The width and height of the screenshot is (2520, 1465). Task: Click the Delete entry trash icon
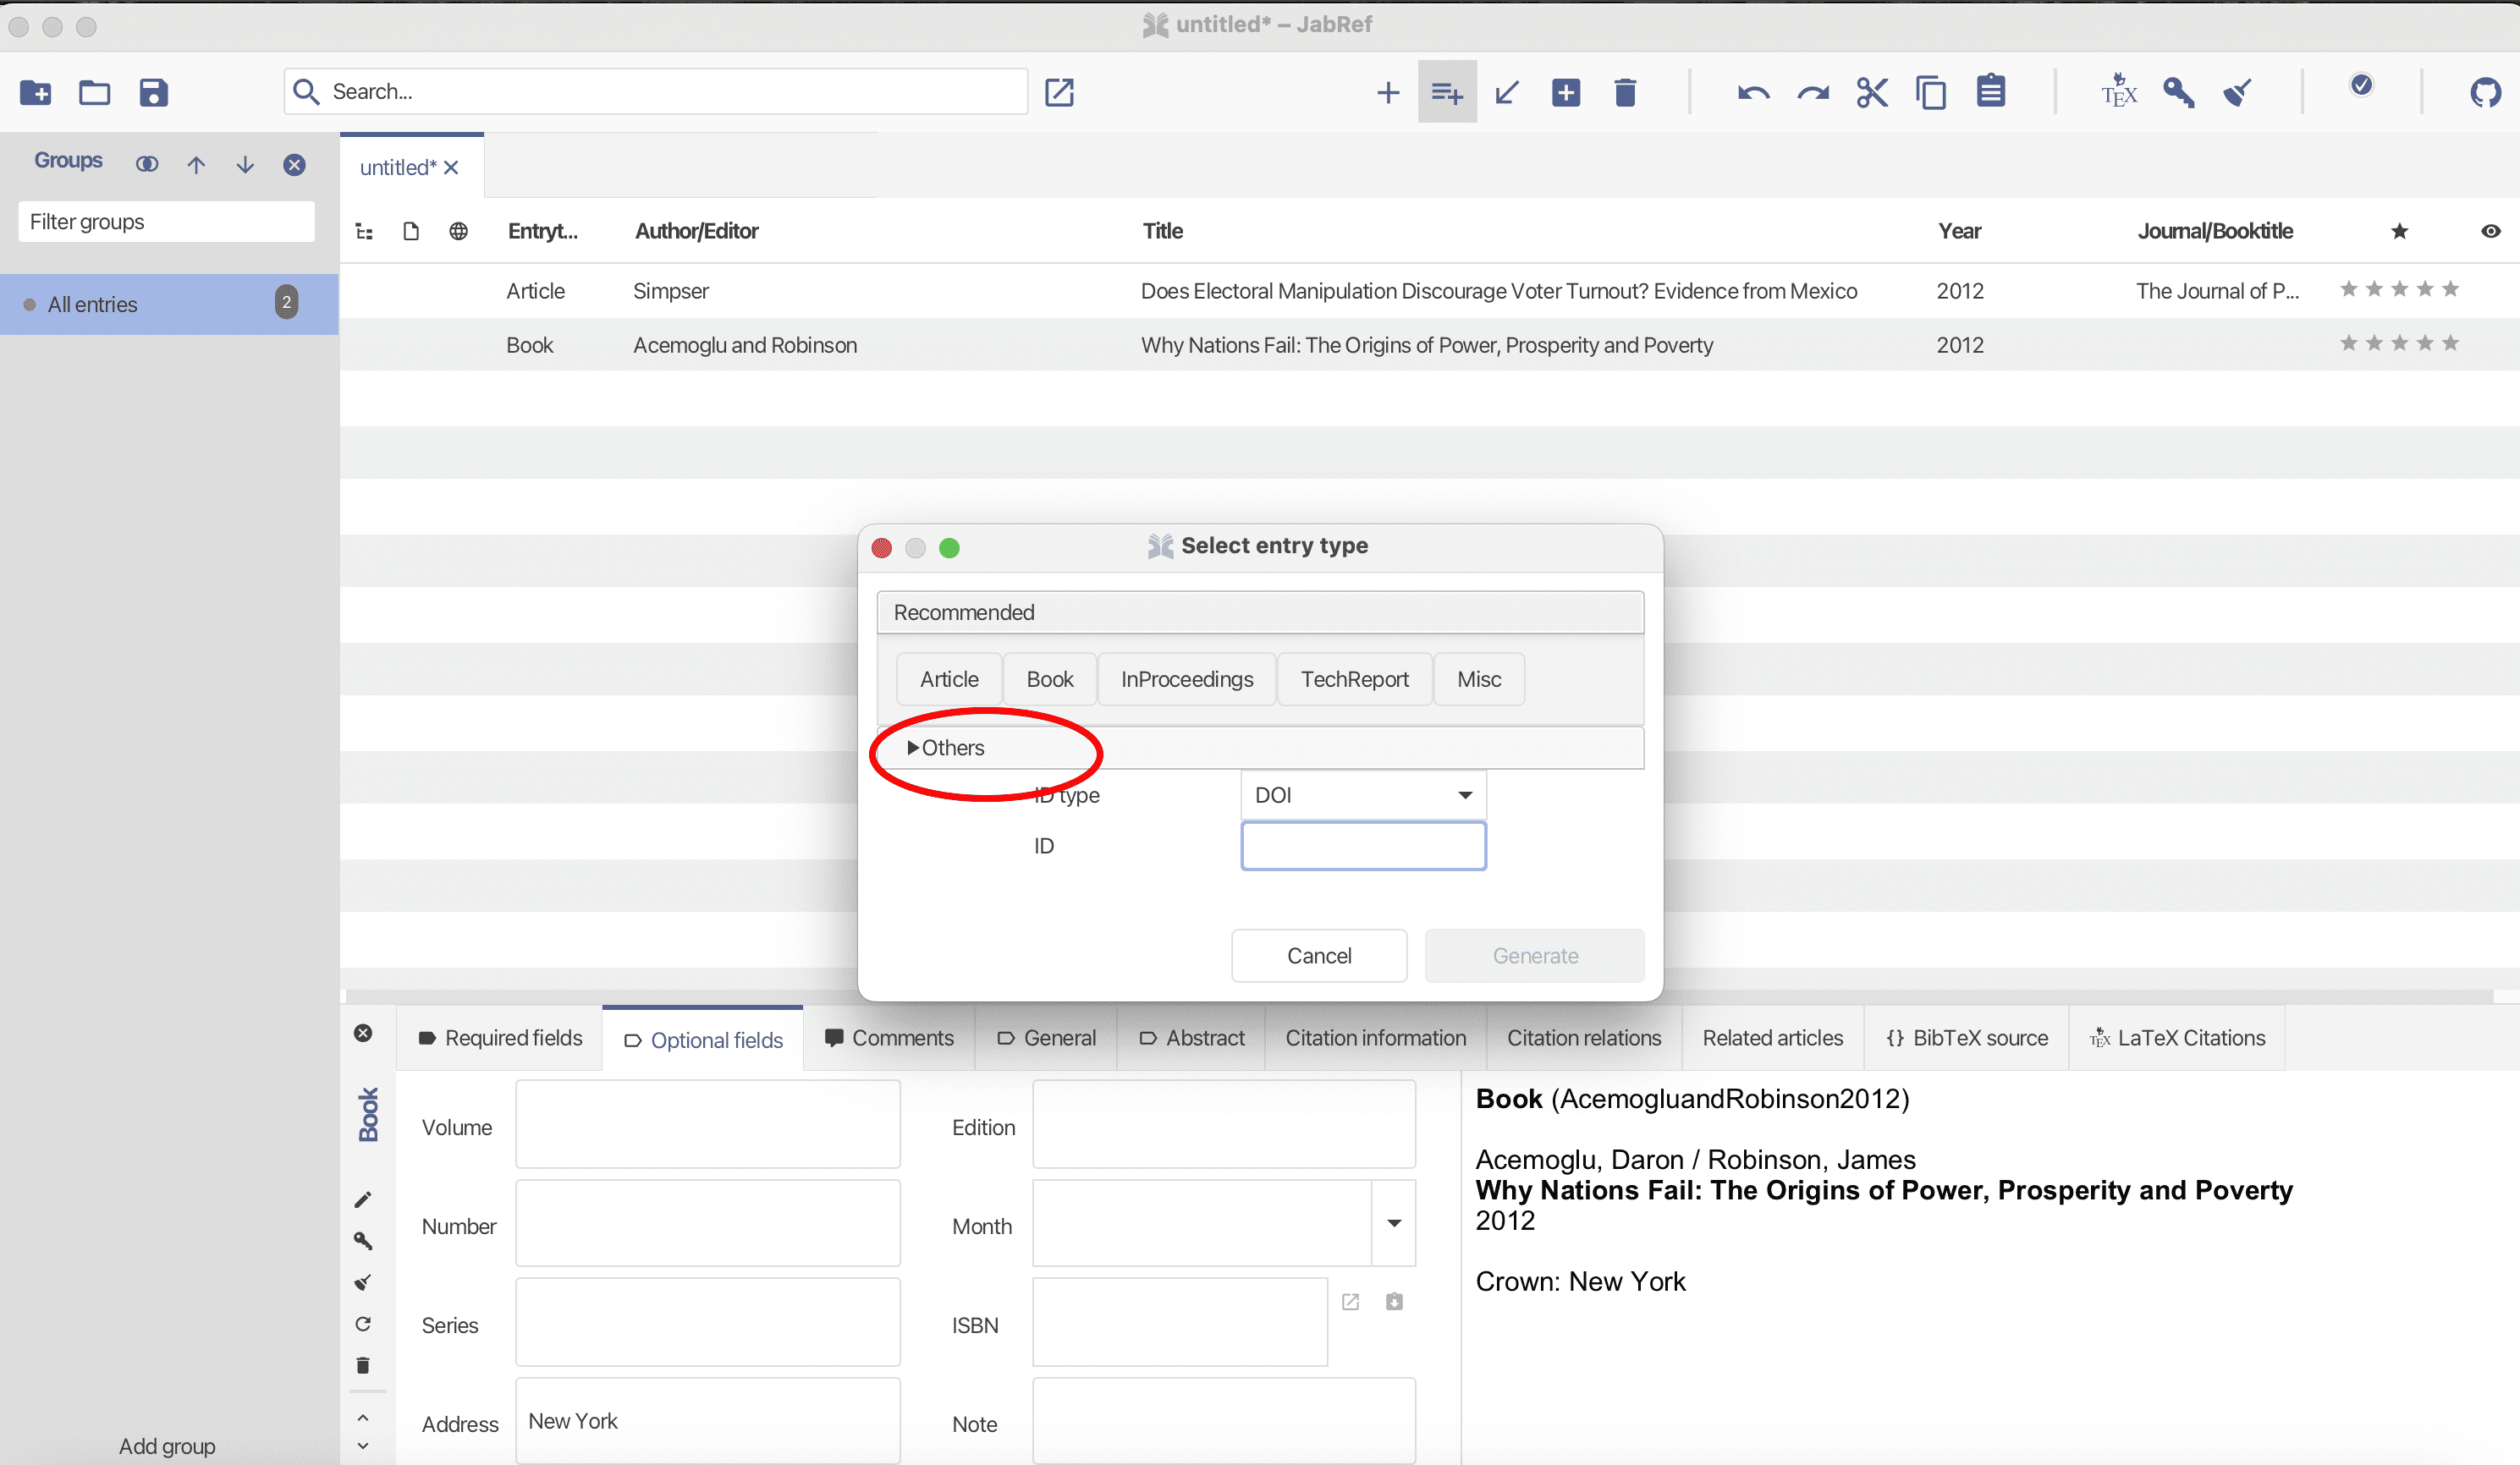[x=1625, y=93]
